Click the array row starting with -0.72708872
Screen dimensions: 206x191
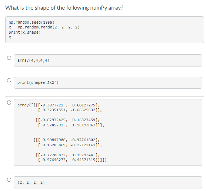(x=68, y=155)
